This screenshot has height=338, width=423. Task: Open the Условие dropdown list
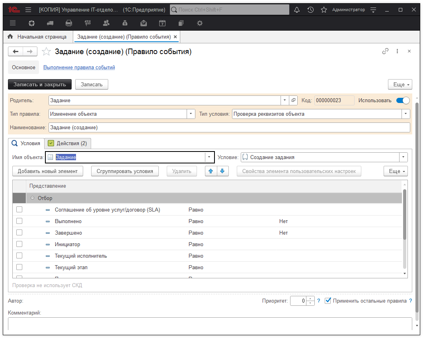(x=404, y=157)
